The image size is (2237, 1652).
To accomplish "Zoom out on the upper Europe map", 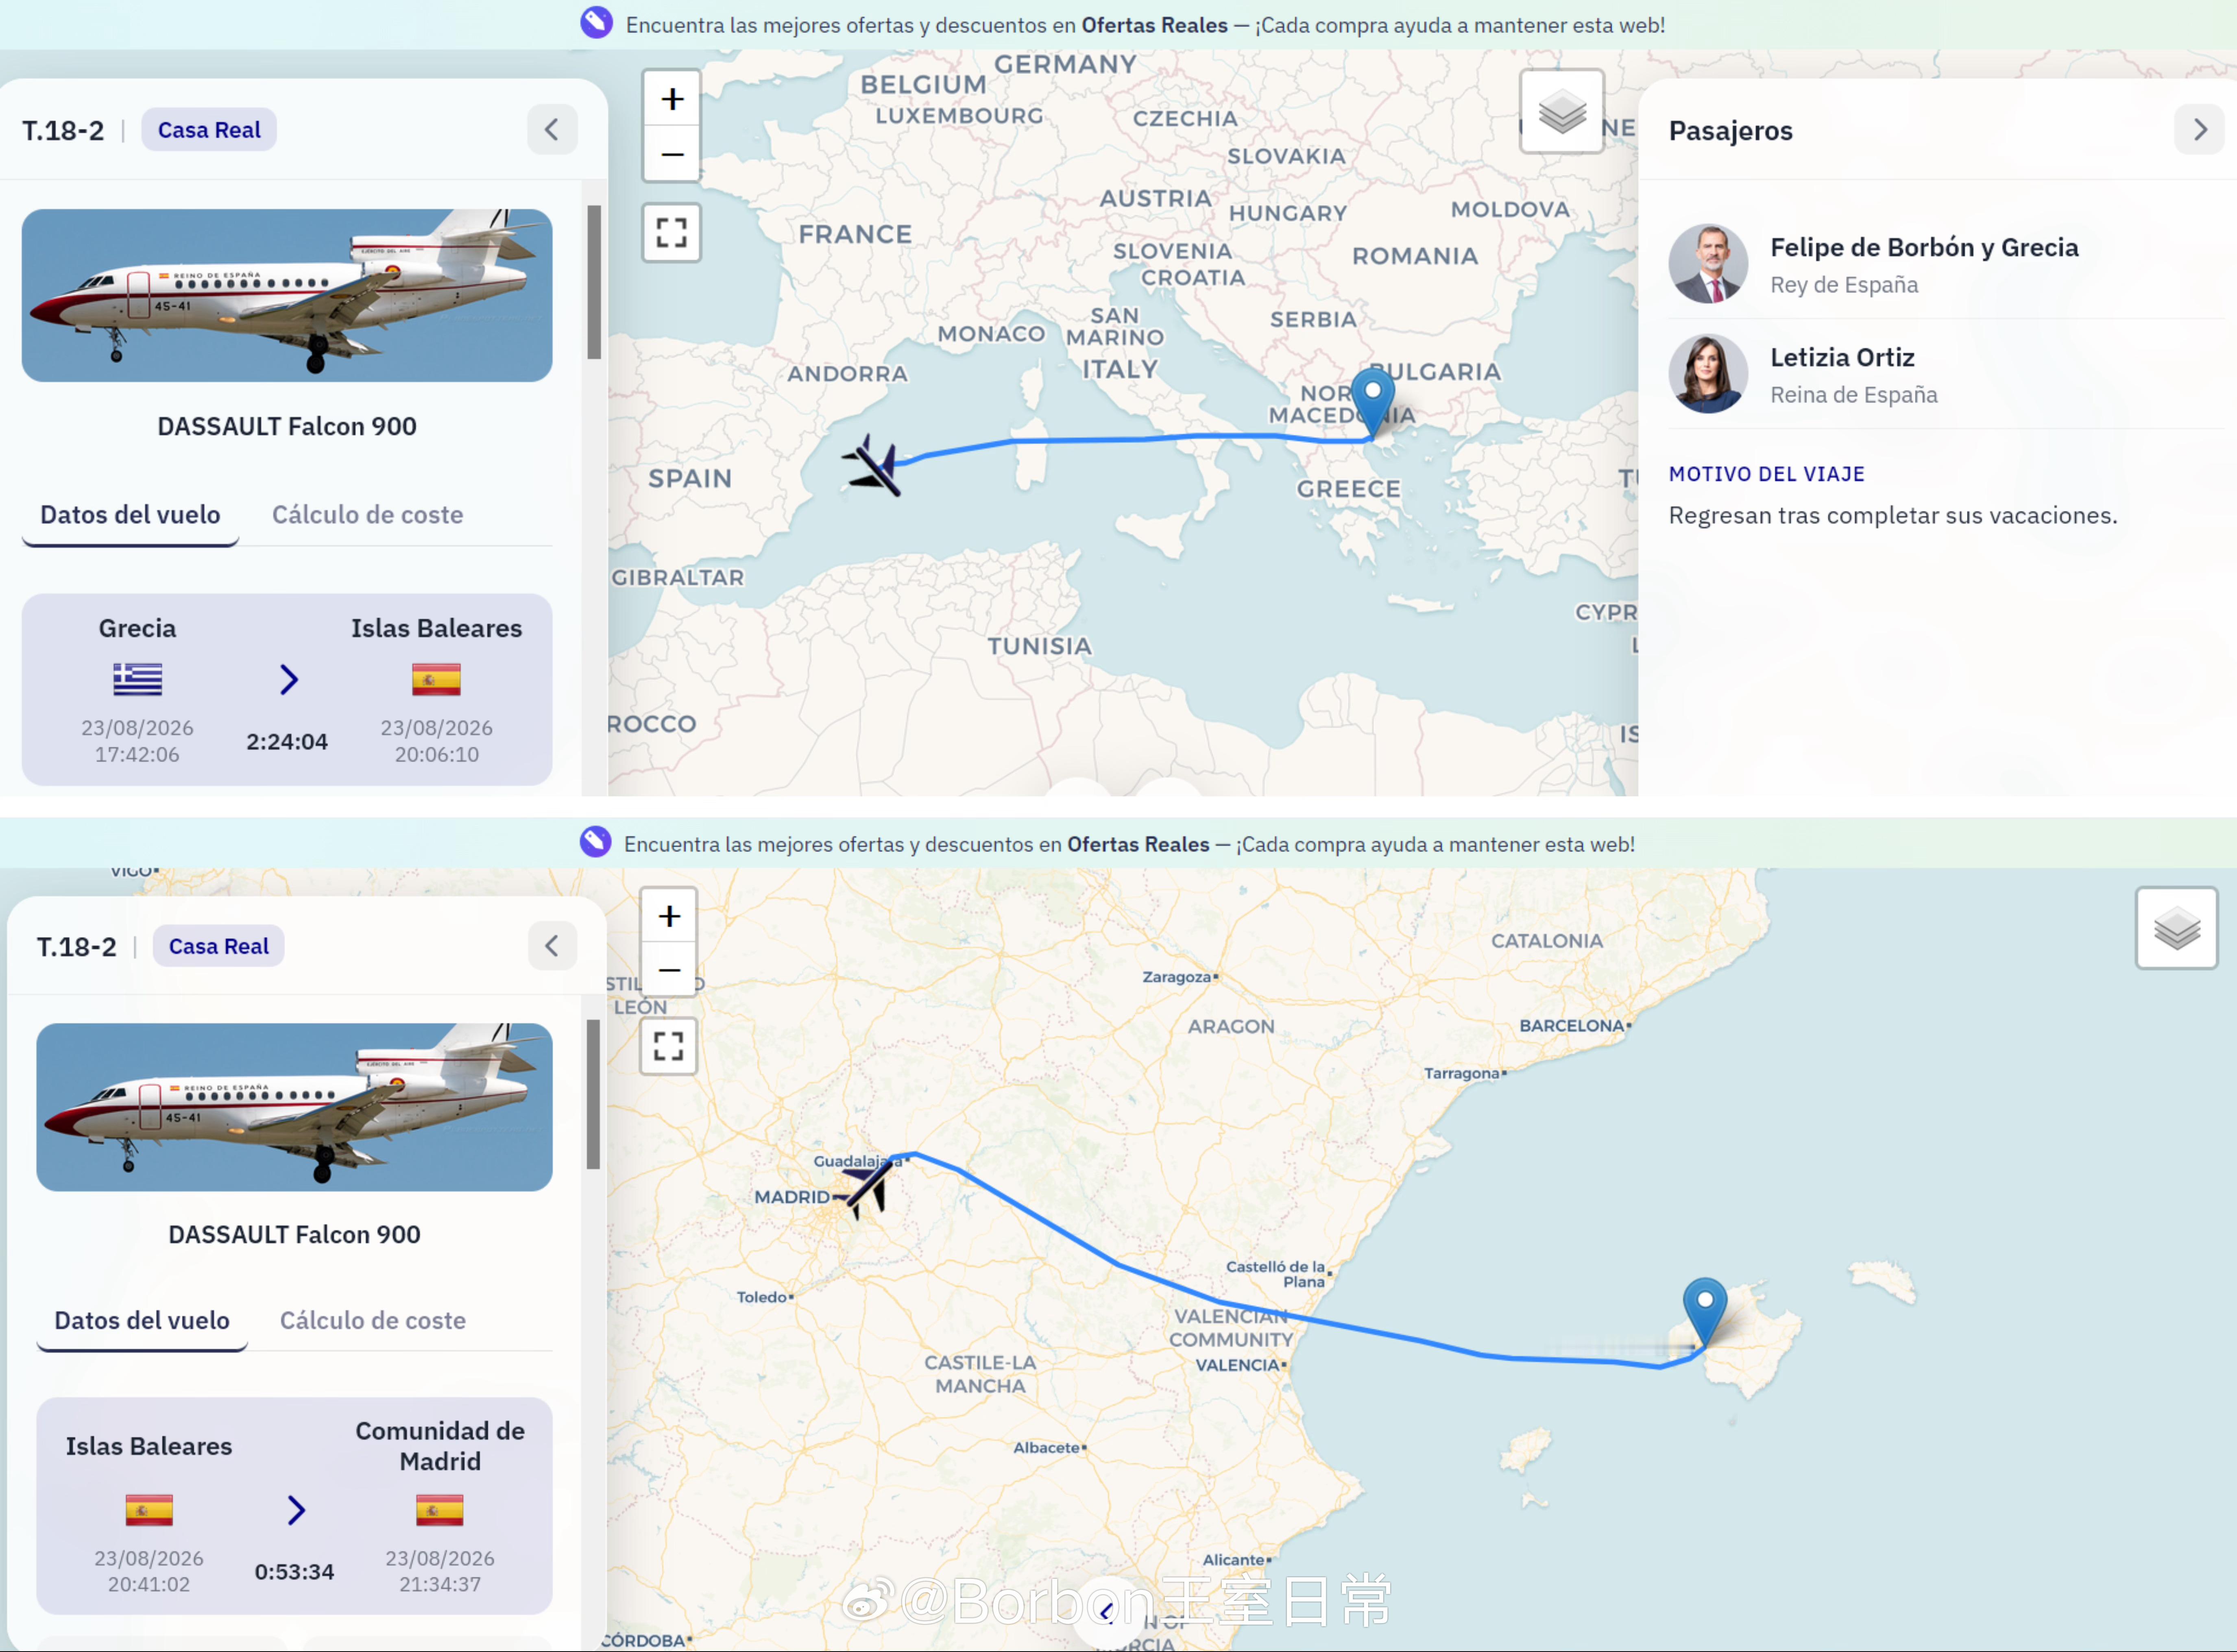I will 672,154.
